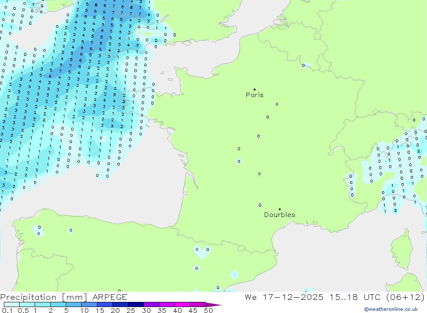Click the '(06+12)' forecast run text
The width and height of the screenshot is (427, 313).
pos(405,297)
